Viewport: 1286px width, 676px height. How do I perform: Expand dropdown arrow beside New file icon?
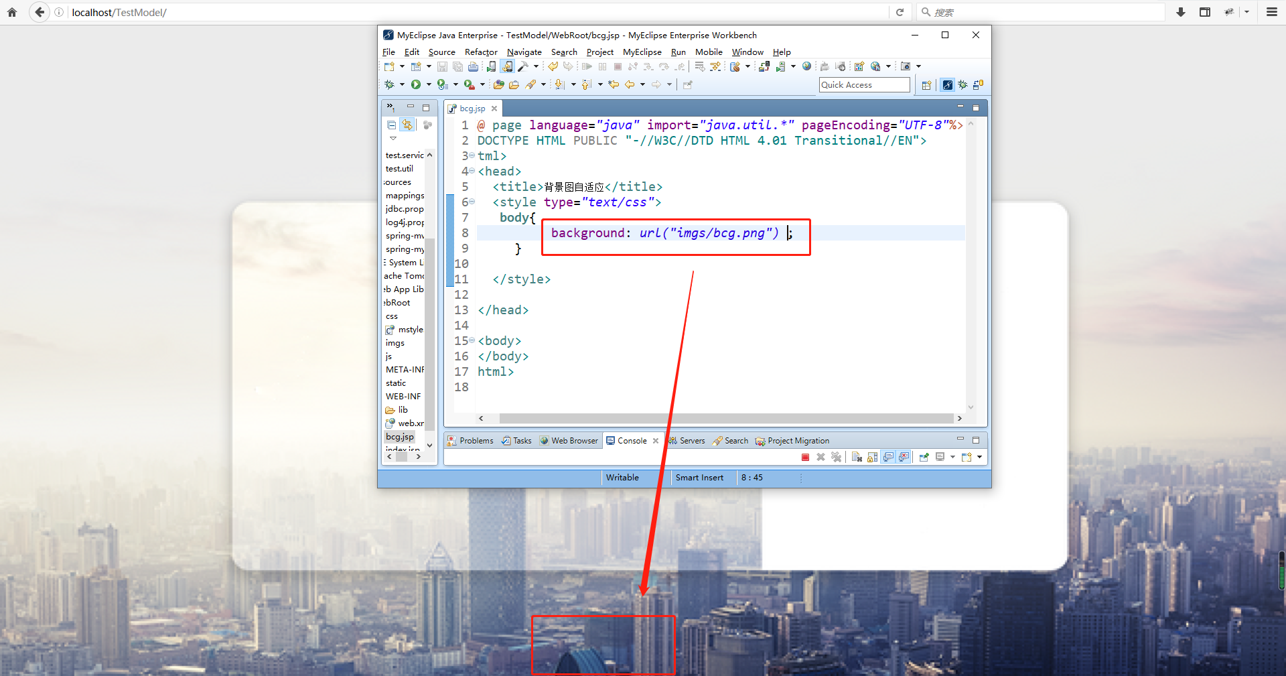tap(402, 66)
